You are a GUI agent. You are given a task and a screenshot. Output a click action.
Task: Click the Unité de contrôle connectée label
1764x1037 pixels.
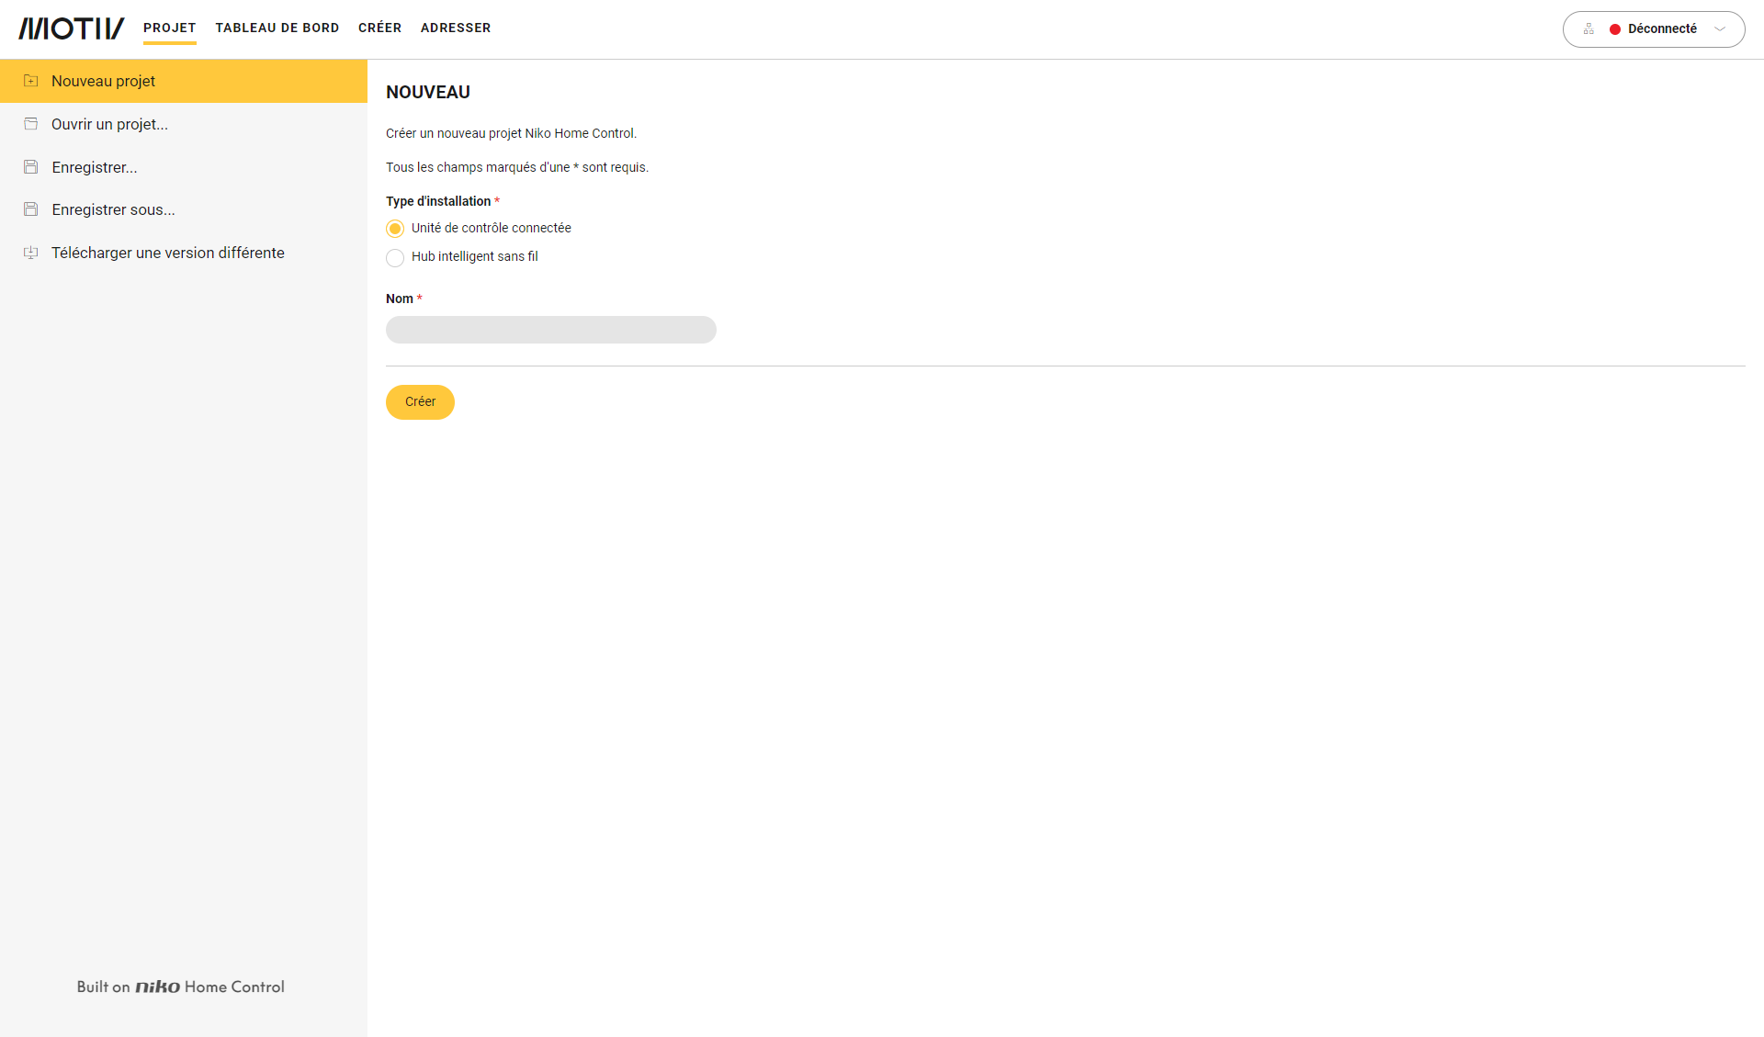point(492,228)
